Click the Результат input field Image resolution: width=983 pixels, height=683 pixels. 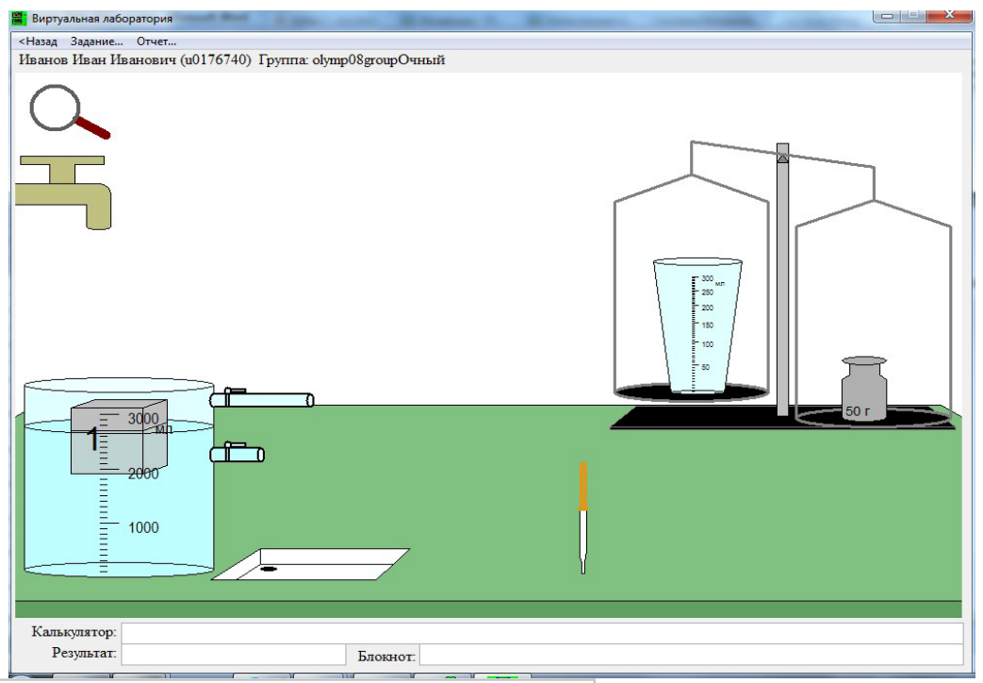(x=233, y=654)
